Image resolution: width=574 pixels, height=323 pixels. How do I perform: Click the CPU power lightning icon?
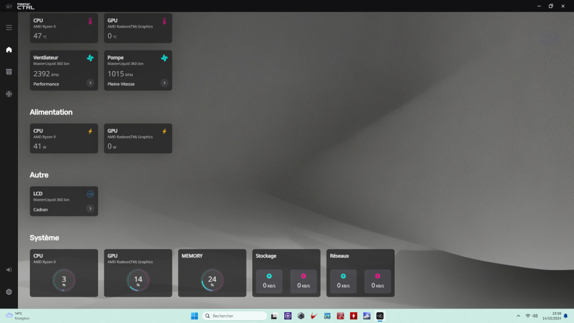90,131
